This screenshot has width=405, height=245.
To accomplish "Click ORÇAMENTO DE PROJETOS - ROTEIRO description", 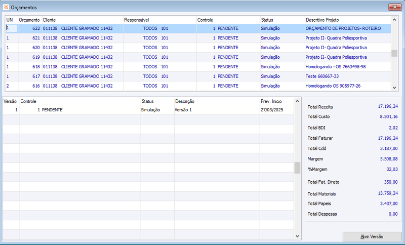I will pyautogui.click(x=343, y=28).
